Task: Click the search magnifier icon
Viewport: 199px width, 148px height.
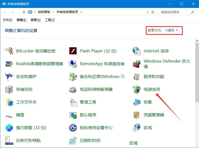Action: [x=193, y=12]
